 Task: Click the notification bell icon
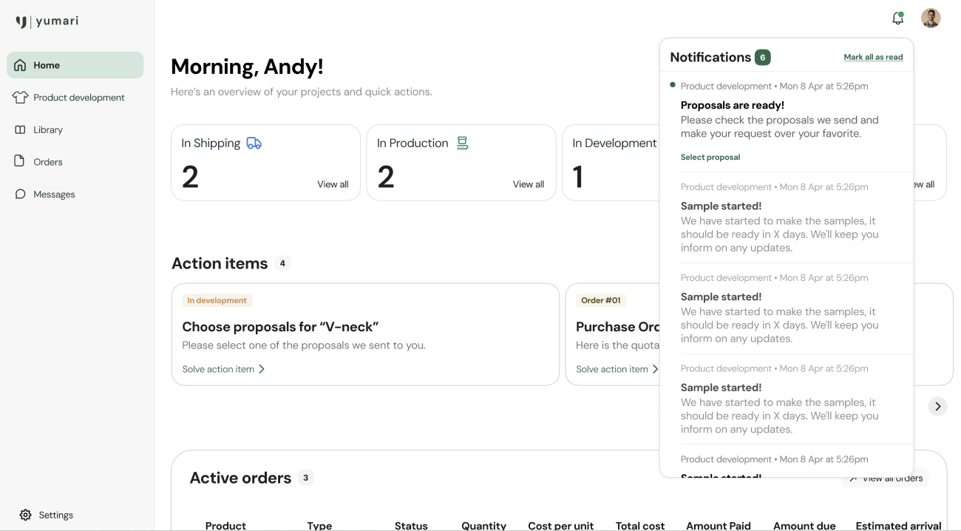coord(897,18)
